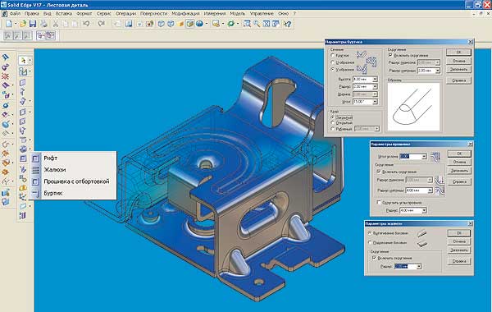Select first louver type radio (Вытягивание боковин)
The image size is (492, 312).
pyautogui.click(x=370, y=233)
